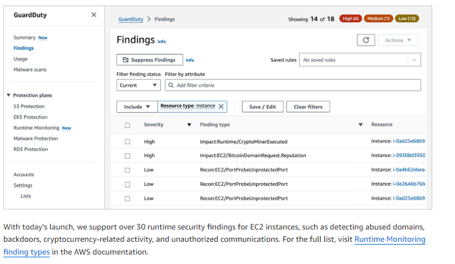Click the Save / Edit button
The width and height of the screenshot is (455, 264).
click(263, 107)
